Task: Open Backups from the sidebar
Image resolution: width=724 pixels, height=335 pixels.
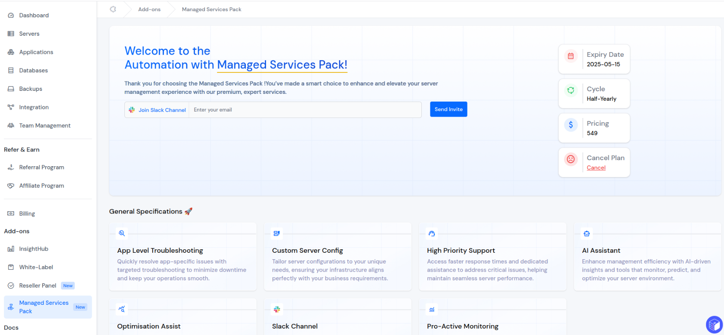Action: (x=48, y=89)
